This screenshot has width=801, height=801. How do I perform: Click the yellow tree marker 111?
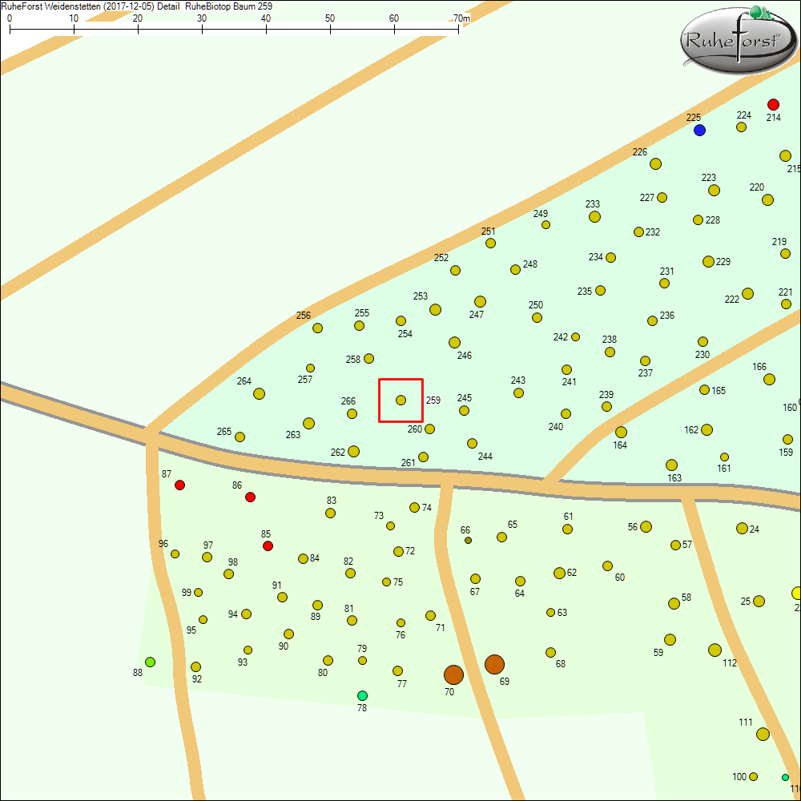(763, 734)
